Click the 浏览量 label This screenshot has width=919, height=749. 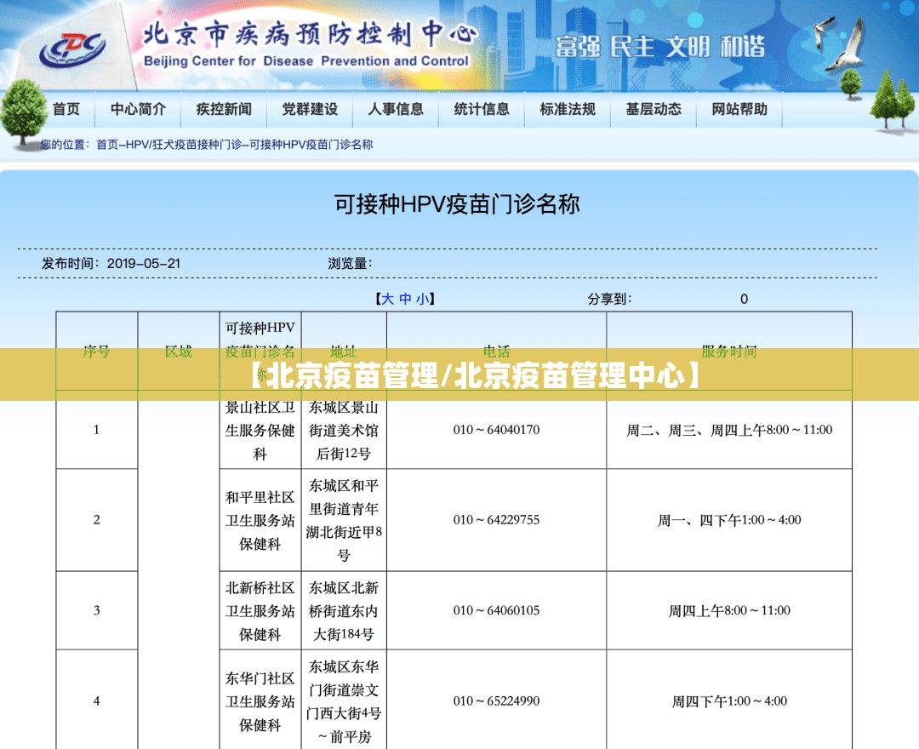pos(350,264)
